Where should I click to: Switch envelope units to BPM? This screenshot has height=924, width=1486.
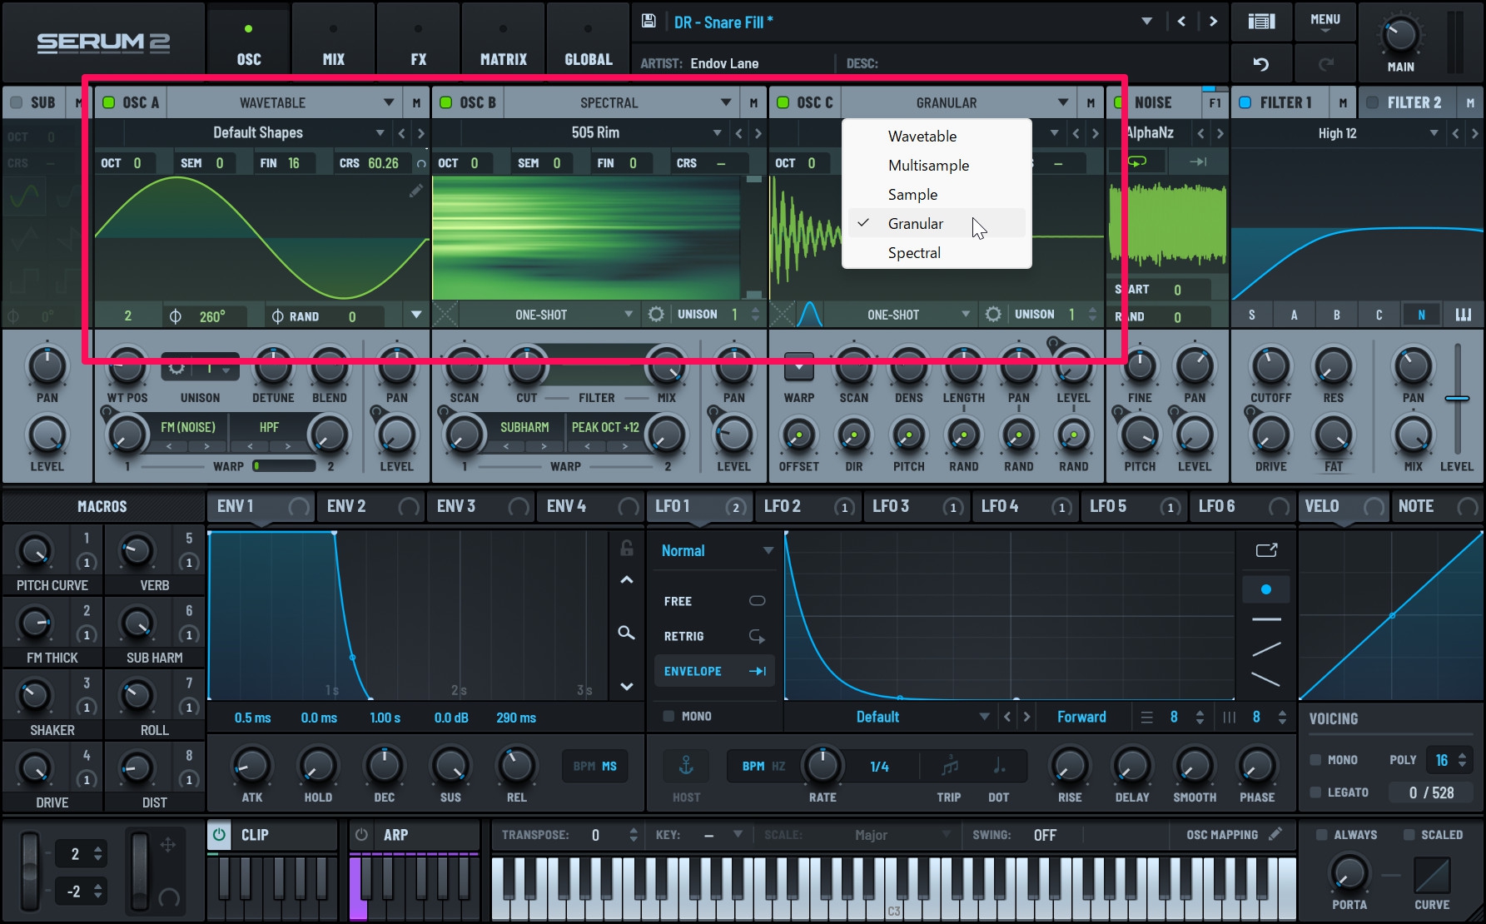584,766
